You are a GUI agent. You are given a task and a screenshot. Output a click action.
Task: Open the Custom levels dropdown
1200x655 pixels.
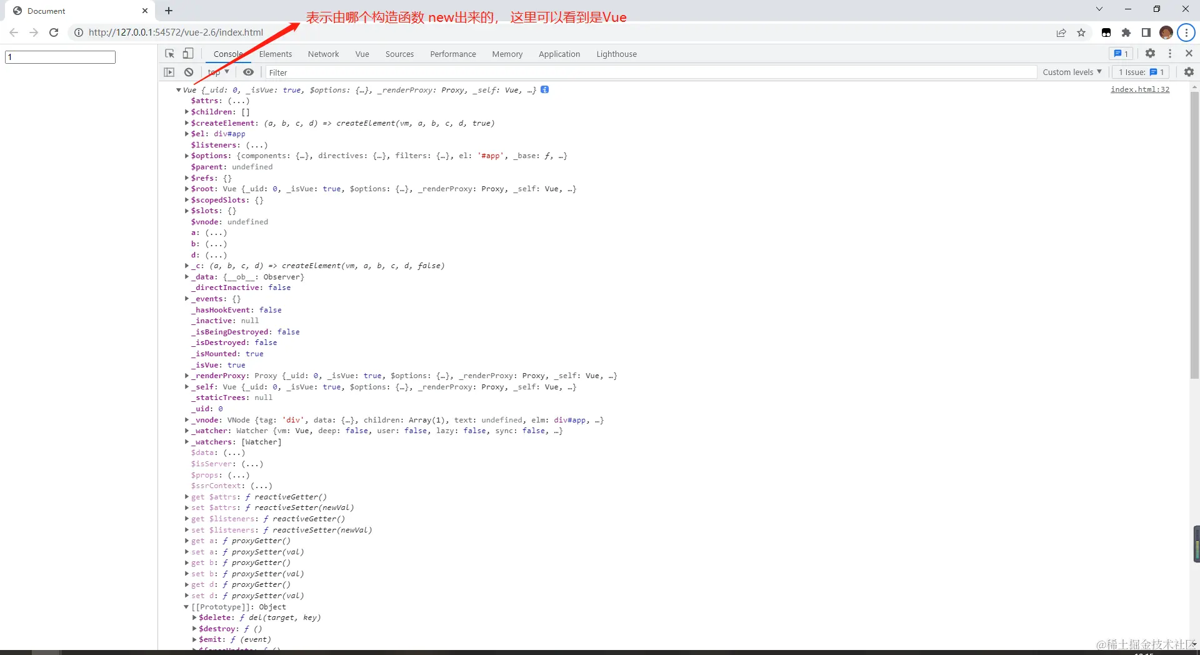click(1072, 72)
